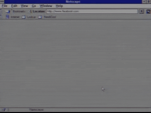Click the Internet folder icon
Viewport: 151px width, 113px height.
click(8, 17)
